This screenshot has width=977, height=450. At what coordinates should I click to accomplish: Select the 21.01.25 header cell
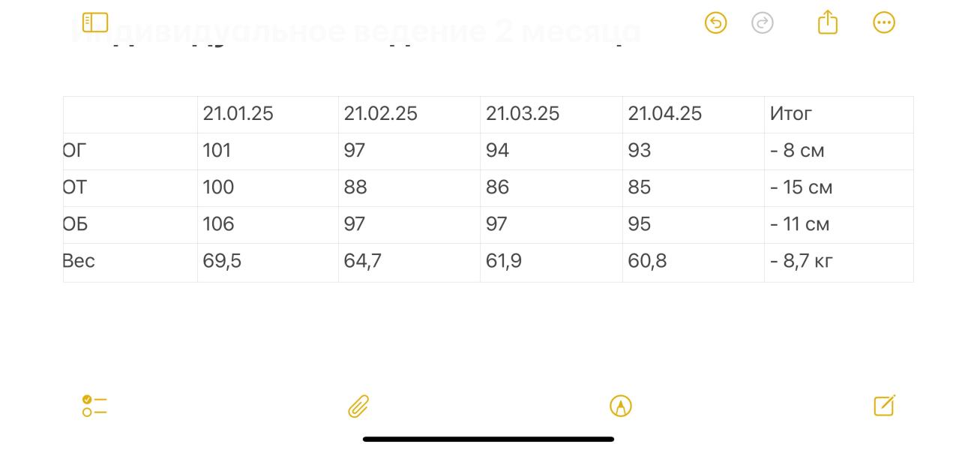[268, 115]
